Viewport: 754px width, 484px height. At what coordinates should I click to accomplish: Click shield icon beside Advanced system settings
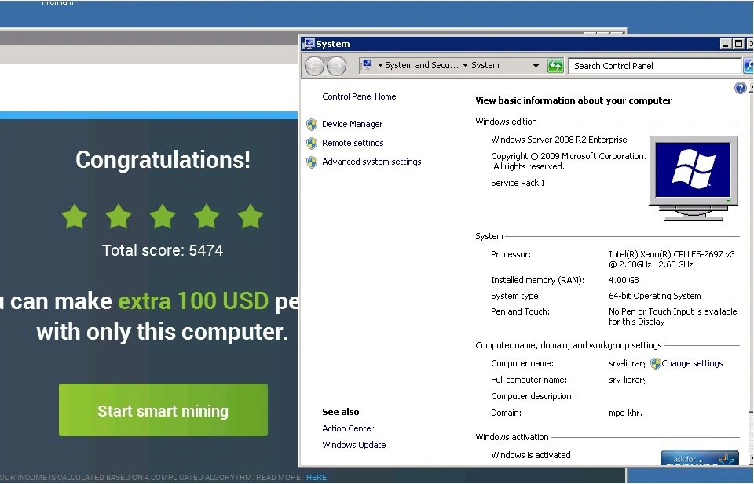coord(312,162)
